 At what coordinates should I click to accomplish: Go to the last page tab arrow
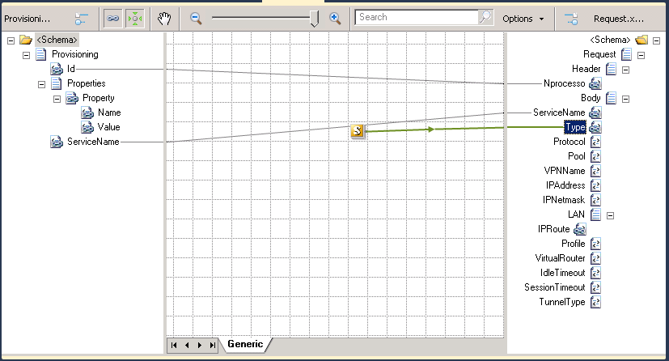pos(213,345)
